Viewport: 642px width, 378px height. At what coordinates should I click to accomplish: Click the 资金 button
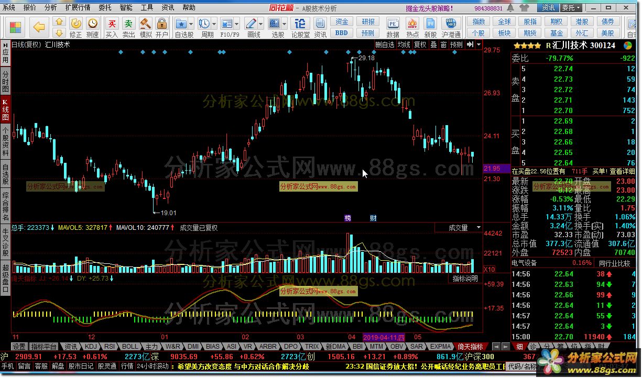[342, 21]
